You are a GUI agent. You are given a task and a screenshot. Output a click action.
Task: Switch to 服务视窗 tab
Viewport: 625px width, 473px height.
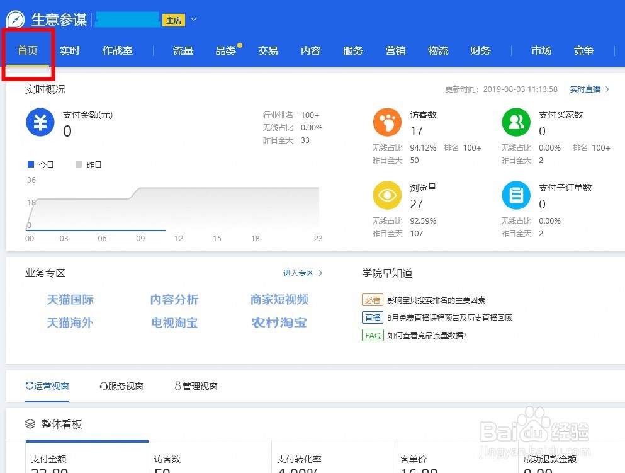click(121, 385)
